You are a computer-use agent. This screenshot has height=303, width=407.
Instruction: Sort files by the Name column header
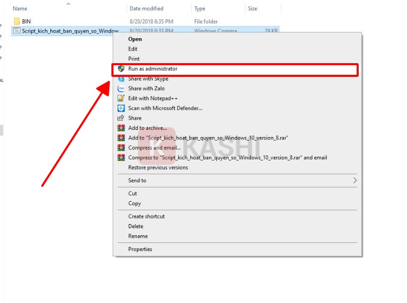[x=20, y=9]
